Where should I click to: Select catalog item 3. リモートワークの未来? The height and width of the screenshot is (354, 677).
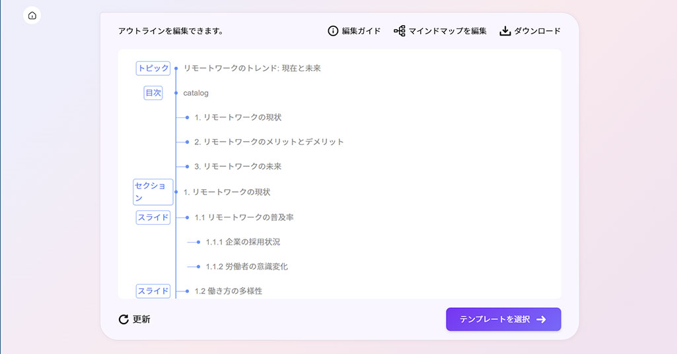[238, 167]
